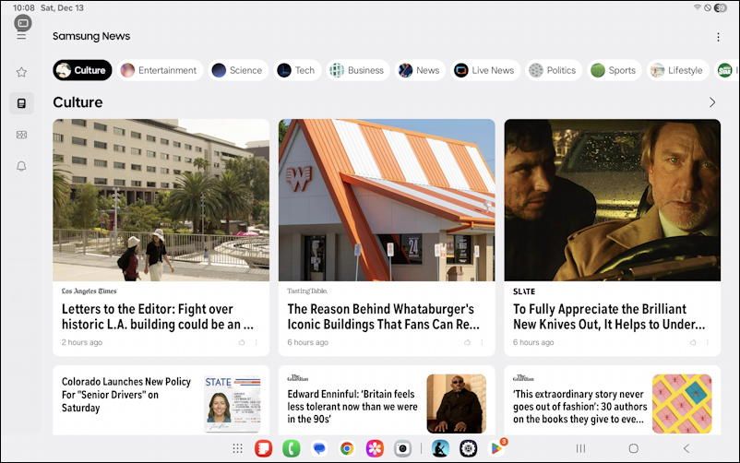Click the Wi-Fi icon in the status bar
The image size is (740, 463).
tap(697, 7)
